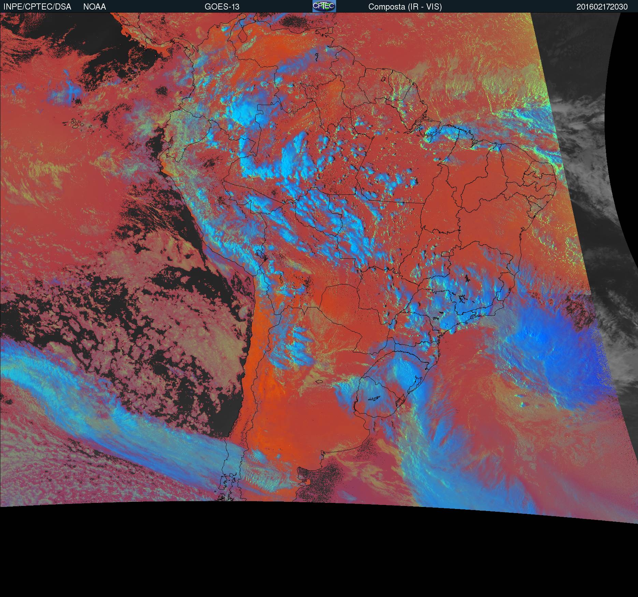
Task: Select the INPE/CPTEC/DSA header text
Action: click(37, 7)
